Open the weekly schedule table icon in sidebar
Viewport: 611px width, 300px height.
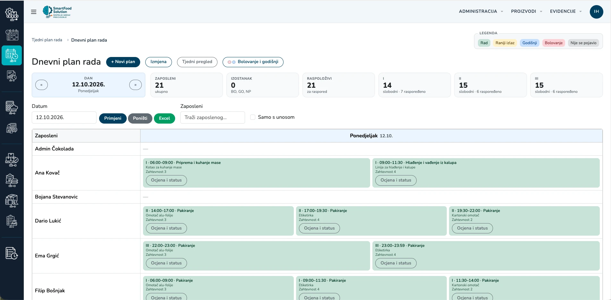[x=12, y=35]
